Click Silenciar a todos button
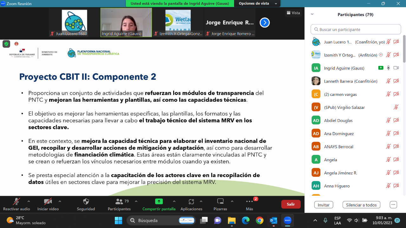 point(361,205)
